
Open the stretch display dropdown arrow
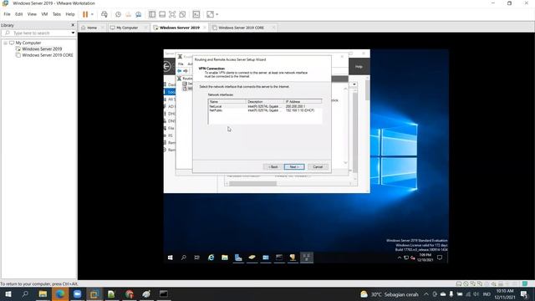[217, 14]
